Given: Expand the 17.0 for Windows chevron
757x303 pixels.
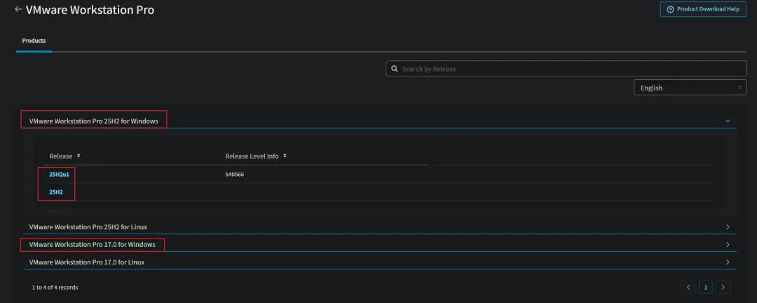Looking at the screenshot, I should tap(728, 245).
